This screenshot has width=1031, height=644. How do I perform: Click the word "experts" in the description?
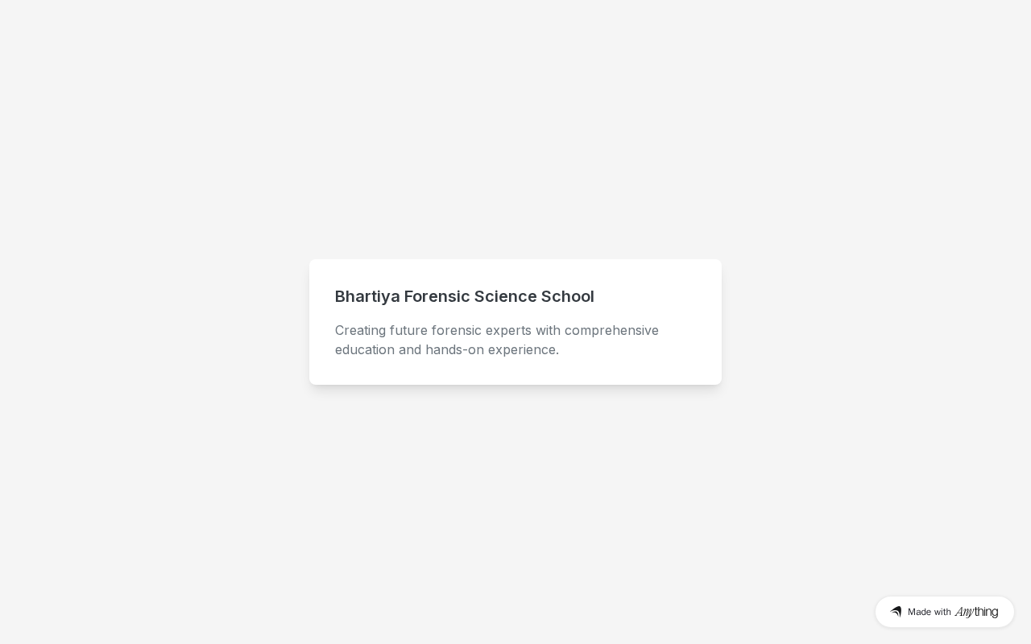point(508,330)
